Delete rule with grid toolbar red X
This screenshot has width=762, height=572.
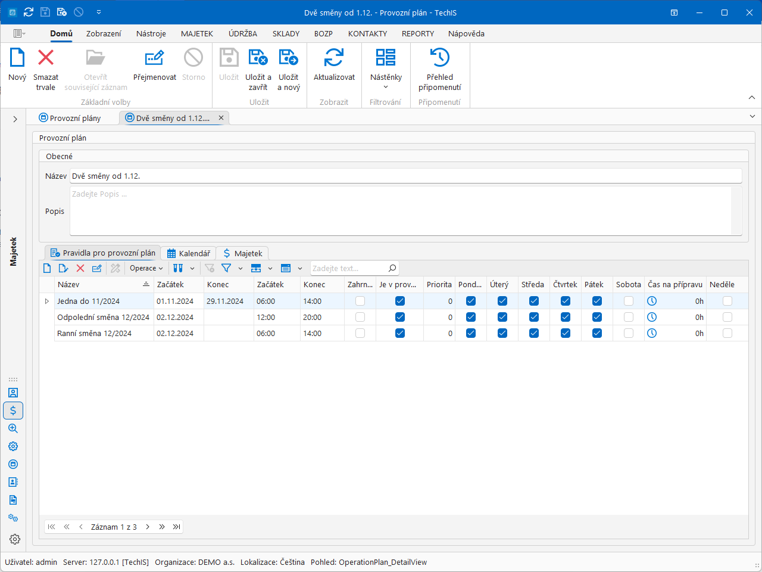[x=80, y=268]
